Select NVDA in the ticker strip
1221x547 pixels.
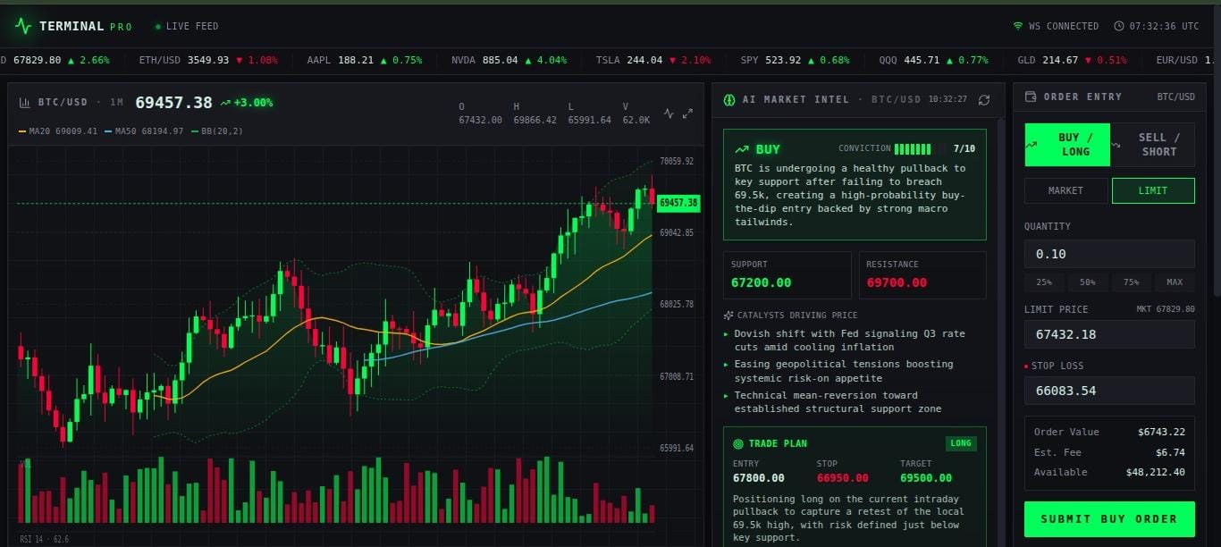509,61
